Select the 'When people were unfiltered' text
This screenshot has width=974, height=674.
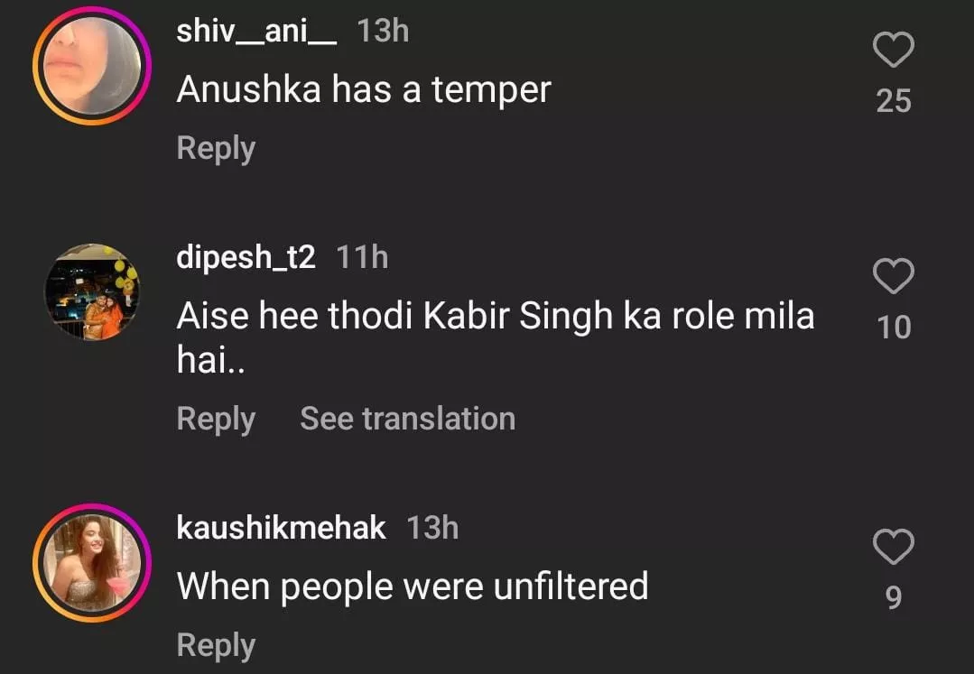413,586
